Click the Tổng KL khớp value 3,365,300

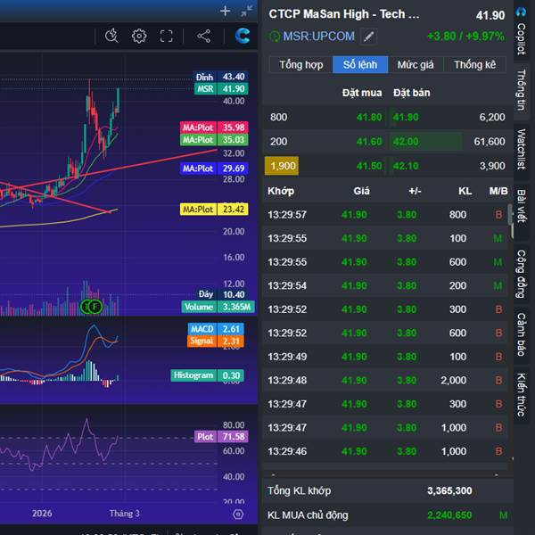(x=449, y=490)
